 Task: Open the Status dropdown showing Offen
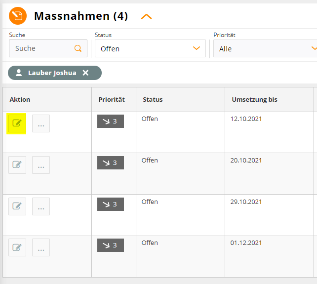coord(150,48)
